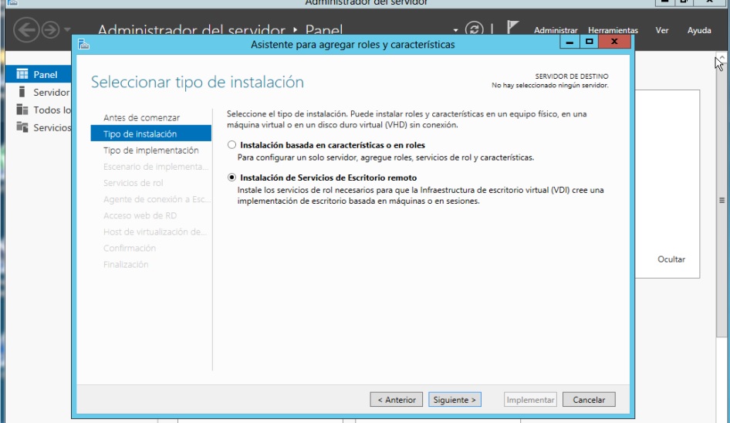
Task: Open the Herramientas menu
Action: (613, 31)
